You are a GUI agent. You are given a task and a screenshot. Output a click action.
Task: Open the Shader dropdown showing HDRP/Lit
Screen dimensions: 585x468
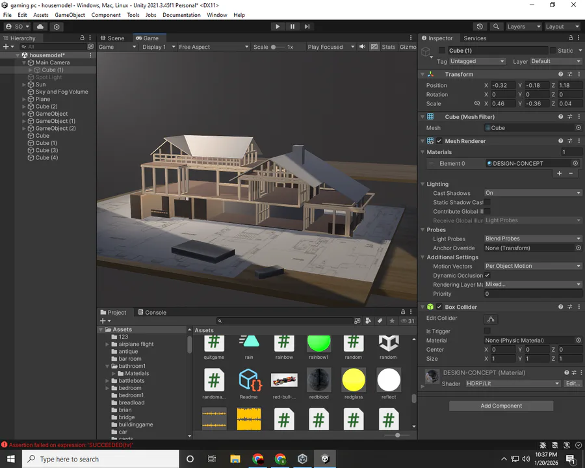[x=513, y=383]
